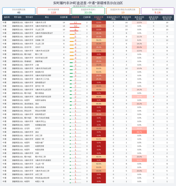Click the 新疆塔城 outlet name
The height and width of the screenshot is (186, 176).
coord(39,61)
